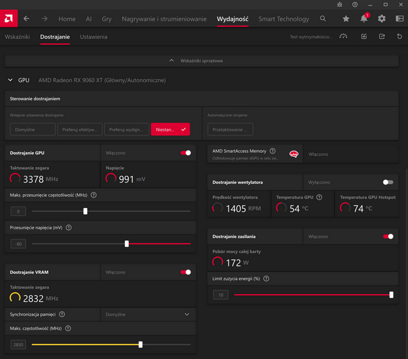Open settings gear icon

[382, 18]
